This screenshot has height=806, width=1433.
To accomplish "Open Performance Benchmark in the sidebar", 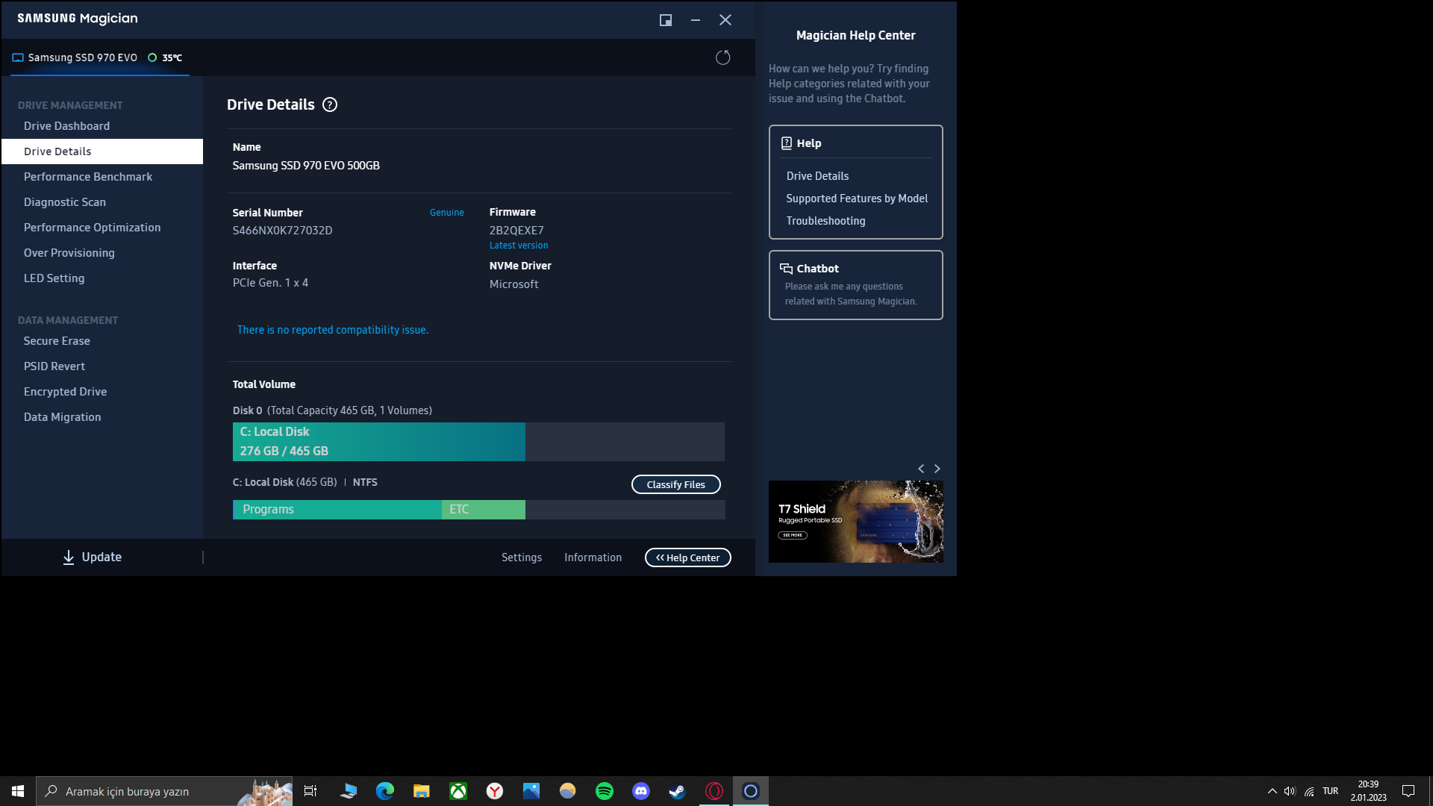I will (88, 177).
